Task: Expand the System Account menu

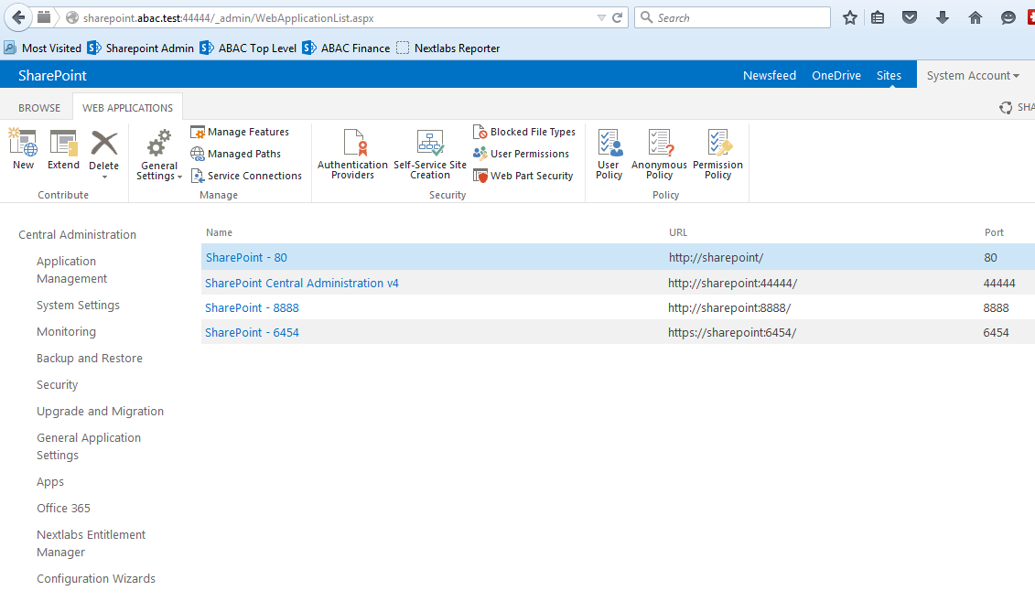Action: point(972,75)
